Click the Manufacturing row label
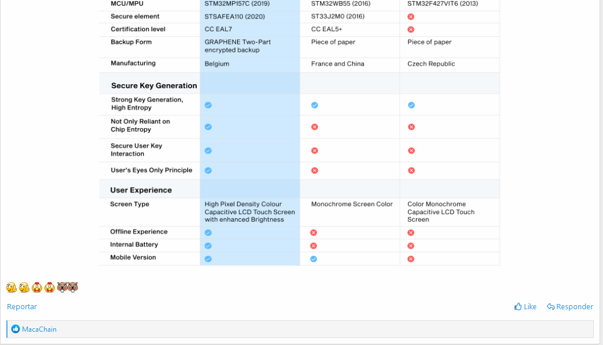This screenshot has width=603, height=345. pyautogui.click(x=133, y=63)
